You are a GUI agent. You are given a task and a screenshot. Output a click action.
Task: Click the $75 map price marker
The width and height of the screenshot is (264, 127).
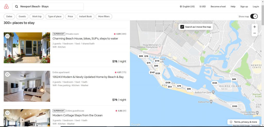click(148, 63)
